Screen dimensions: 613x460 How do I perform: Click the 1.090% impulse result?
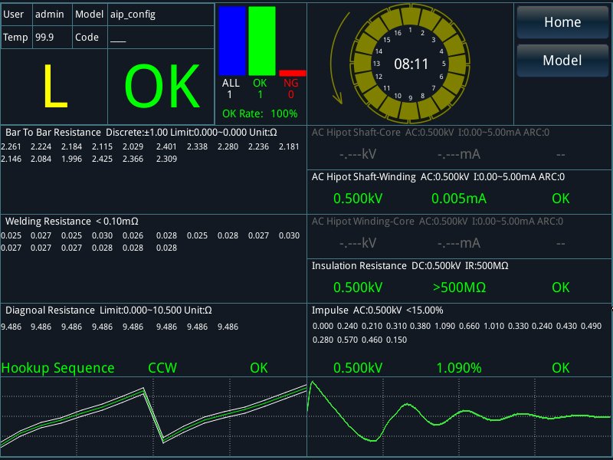459,368
